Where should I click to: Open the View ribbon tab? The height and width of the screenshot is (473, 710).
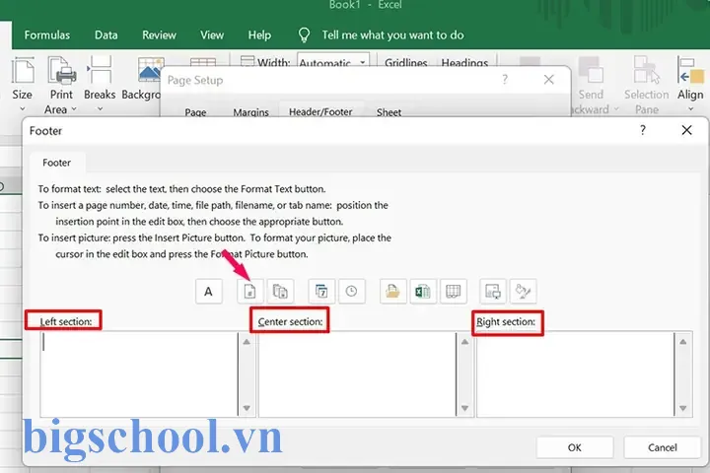[x=212, y=34]
